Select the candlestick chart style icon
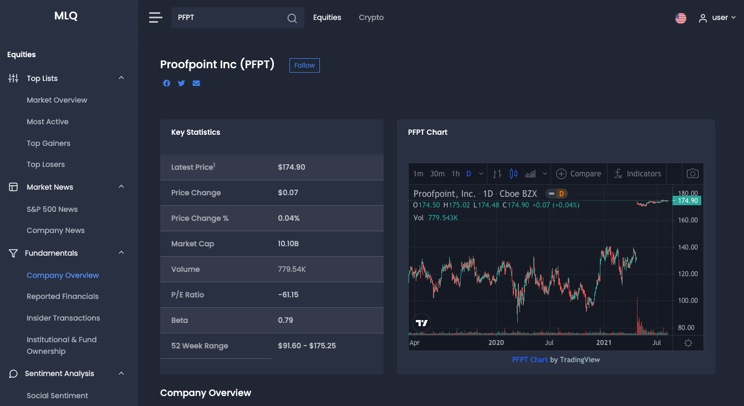 513,174
